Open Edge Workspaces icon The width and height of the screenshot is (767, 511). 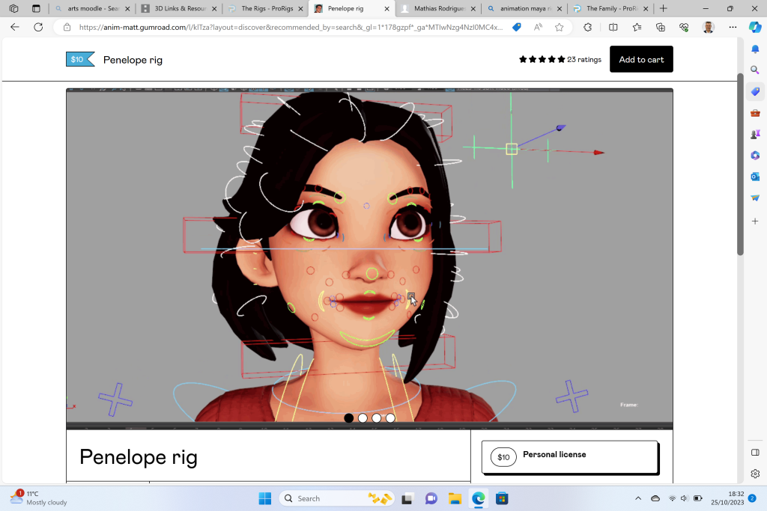[x=13, y=8]
